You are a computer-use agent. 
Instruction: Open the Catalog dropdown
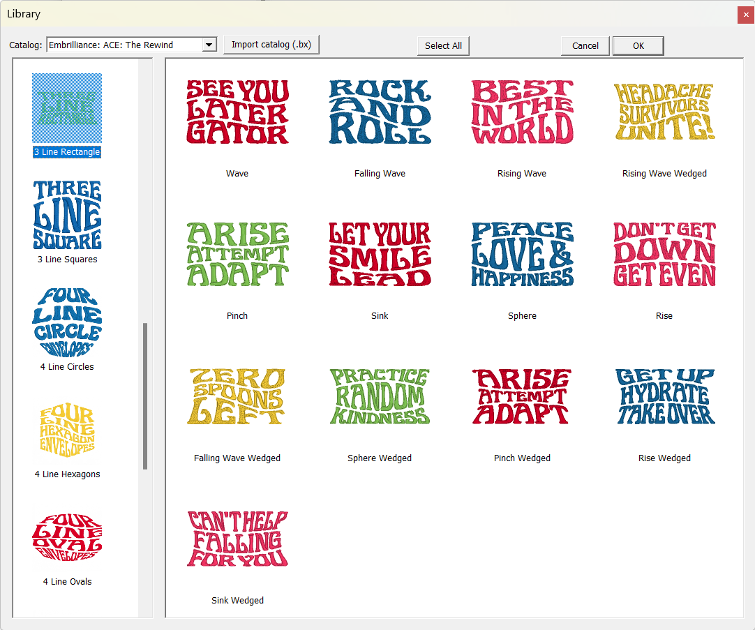pyautogui.click(x=209, y=44)
